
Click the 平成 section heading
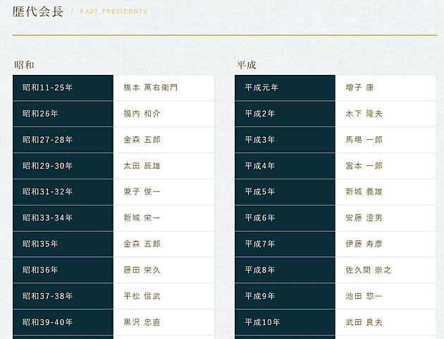point(246,65)
